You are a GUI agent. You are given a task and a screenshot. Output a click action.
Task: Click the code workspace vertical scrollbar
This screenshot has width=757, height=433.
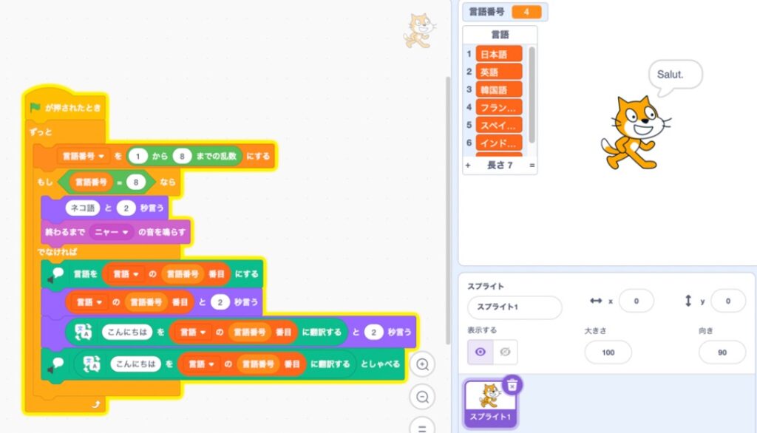[x=448, y=210]
